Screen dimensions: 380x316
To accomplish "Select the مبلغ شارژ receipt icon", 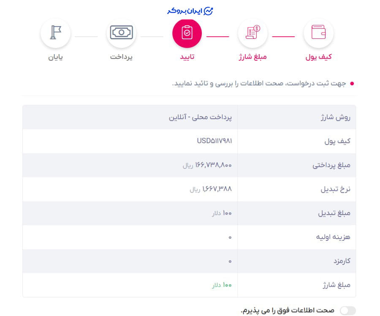I will pos(253,33).
